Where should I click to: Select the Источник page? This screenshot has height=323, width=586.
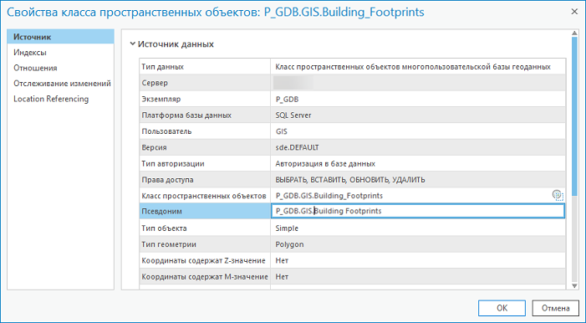click(60, 37)
